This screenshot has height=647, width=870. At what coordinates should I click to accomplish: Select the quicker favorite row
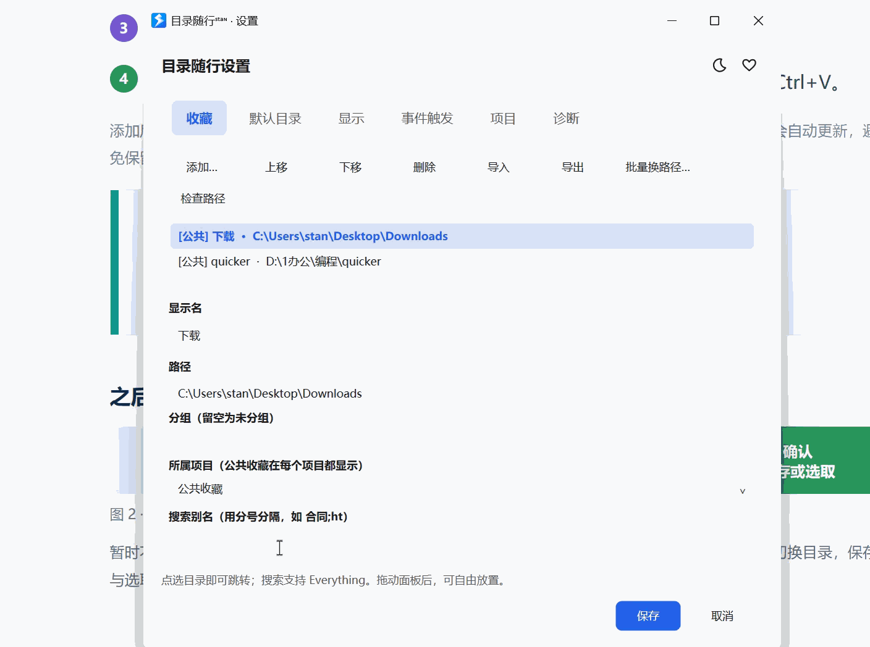pos(462,262)
